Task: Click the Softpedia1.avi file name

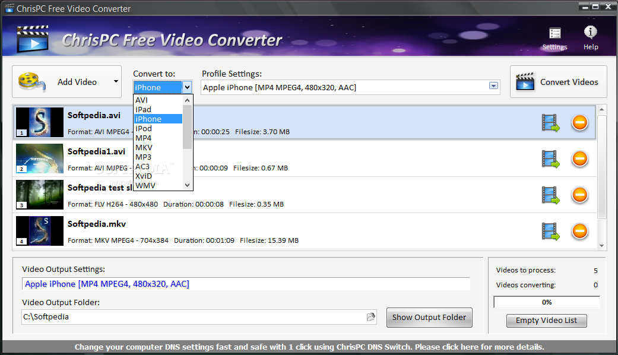Action: 96,151
